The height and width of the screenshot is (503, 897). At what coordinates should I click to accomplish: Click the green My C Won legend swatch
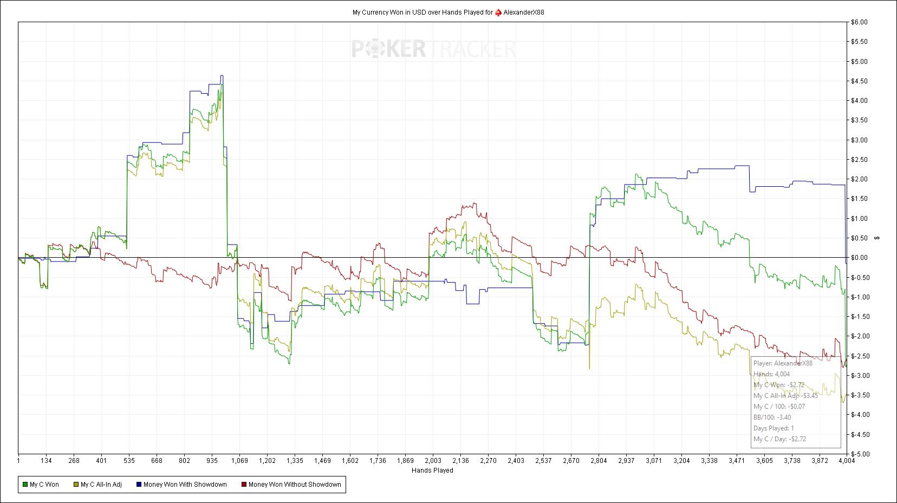pos(25,485)
